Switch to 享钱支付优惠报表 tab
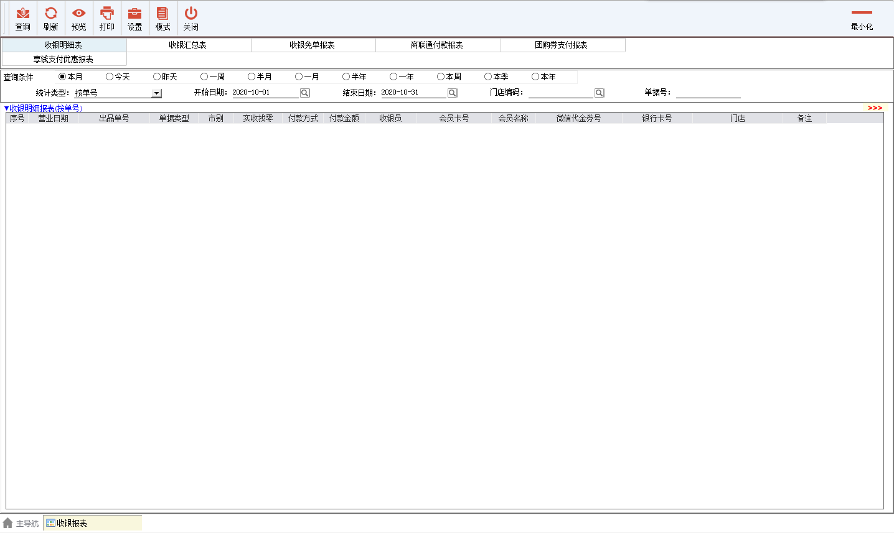The width and height of the screenshot is (894, 533). tap(64, 59)
